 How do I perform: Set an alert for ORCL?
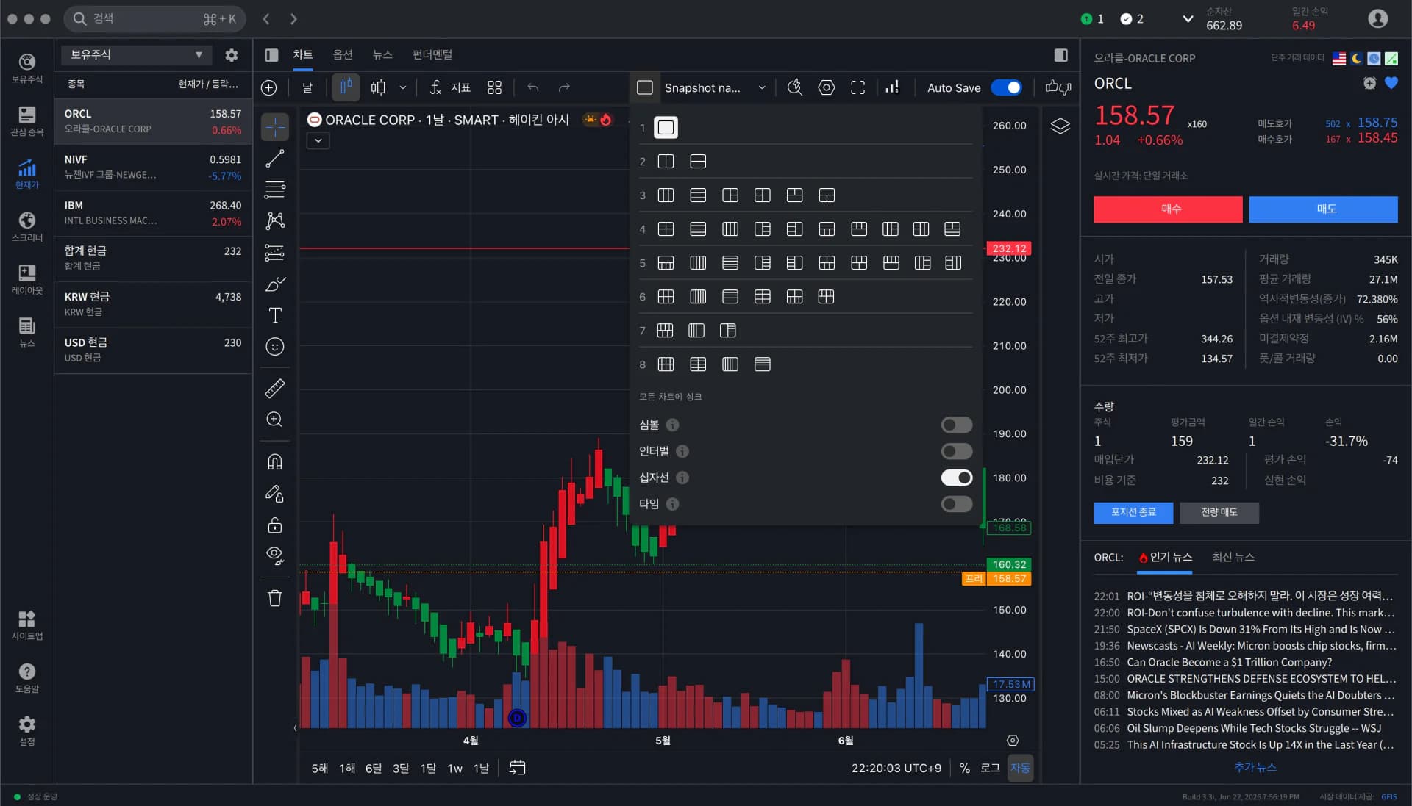point(1369,83)
